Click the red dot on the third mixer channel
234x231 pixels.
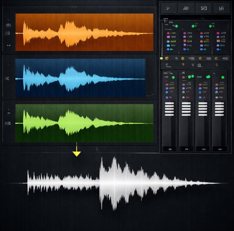(x=200, y=84)
